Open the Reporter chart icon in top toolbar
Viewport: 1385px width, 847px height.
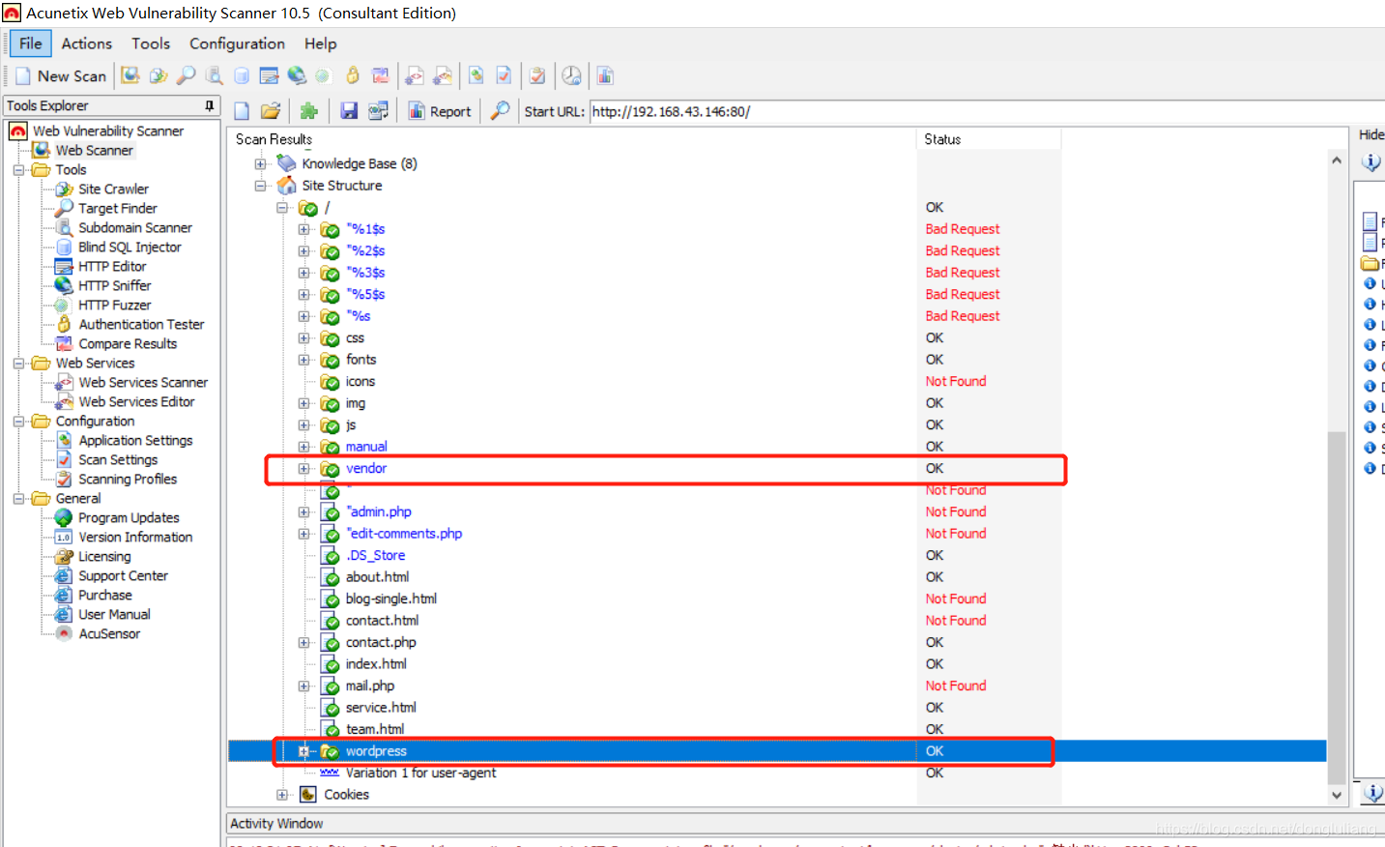click(x=605, y=75)
